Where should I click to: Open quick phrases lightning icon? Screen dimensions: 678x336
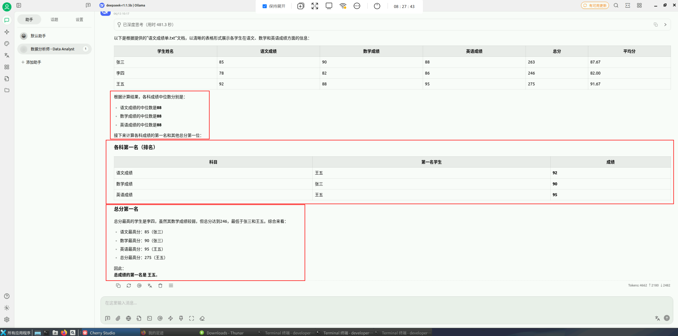click(170, 318)
